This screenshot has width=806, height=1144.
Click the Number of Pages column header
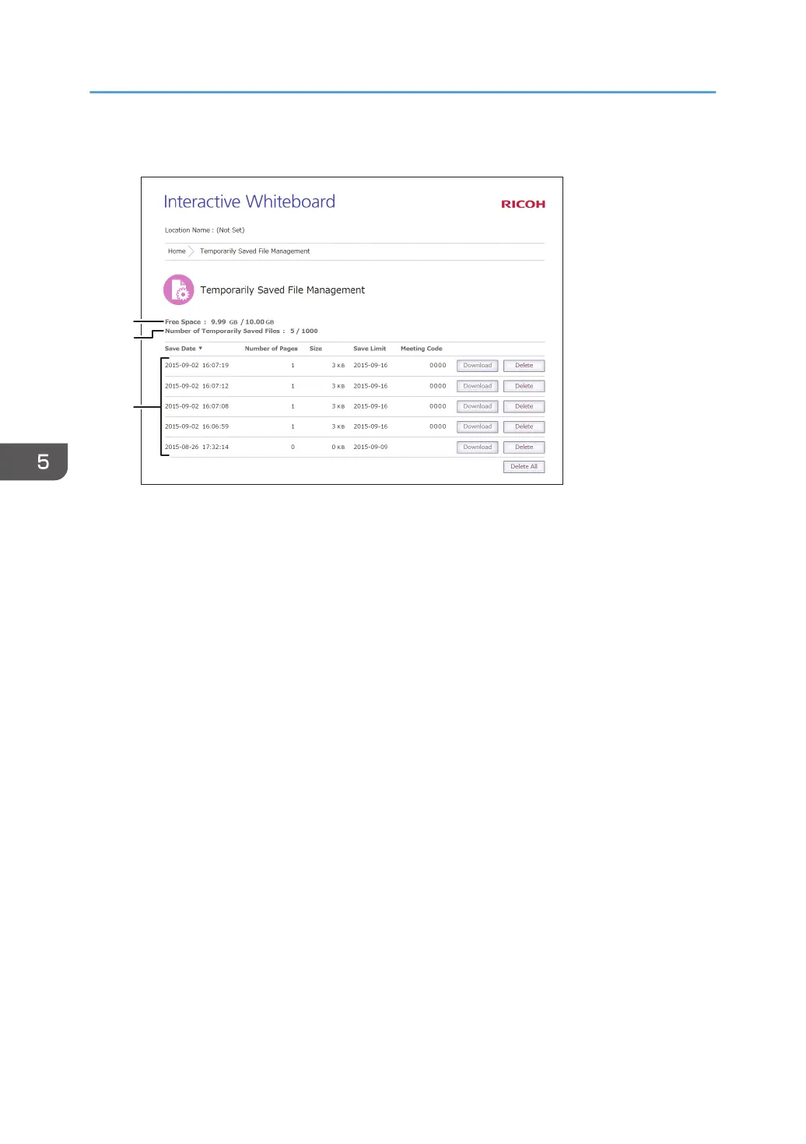pos(271,349)
